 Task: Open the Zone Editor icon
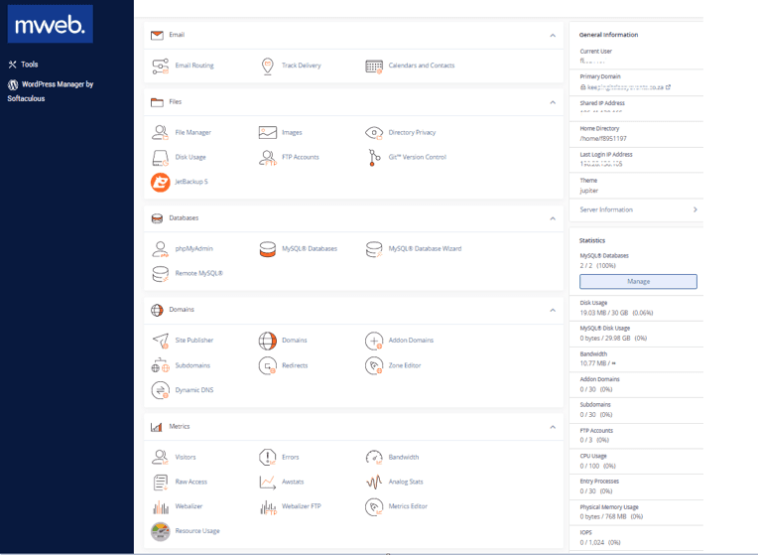coord(374,365)
